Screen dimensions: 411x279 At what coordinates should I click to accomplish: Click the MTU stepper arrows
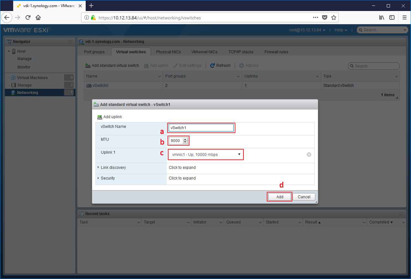pos(185,141)
